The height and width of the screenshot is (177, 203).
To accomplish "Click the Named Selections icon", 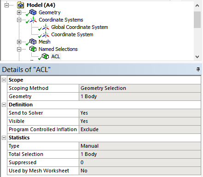I will [33, 49].
